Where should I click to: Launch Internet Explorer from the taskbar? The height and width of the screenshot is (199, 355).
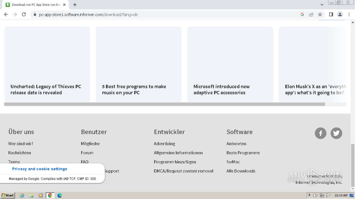[x=22, y=195]
